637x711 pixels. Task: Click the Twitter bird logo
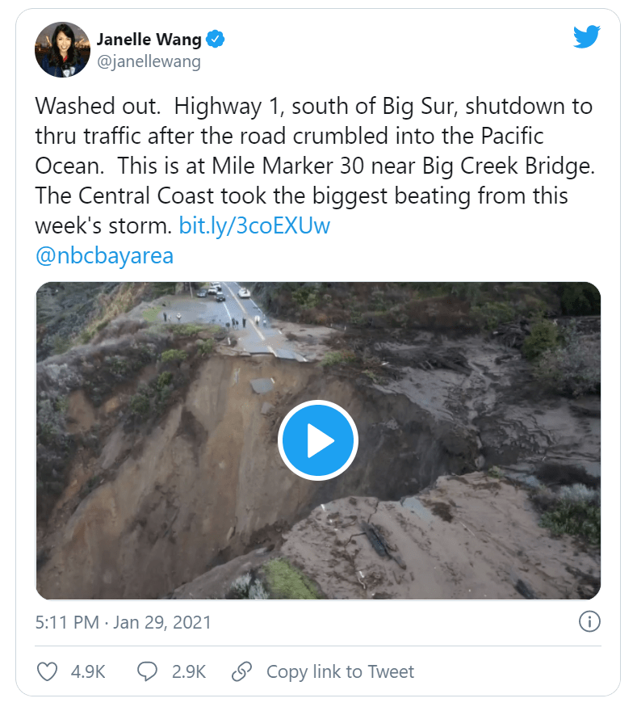(x=586, y=38)
